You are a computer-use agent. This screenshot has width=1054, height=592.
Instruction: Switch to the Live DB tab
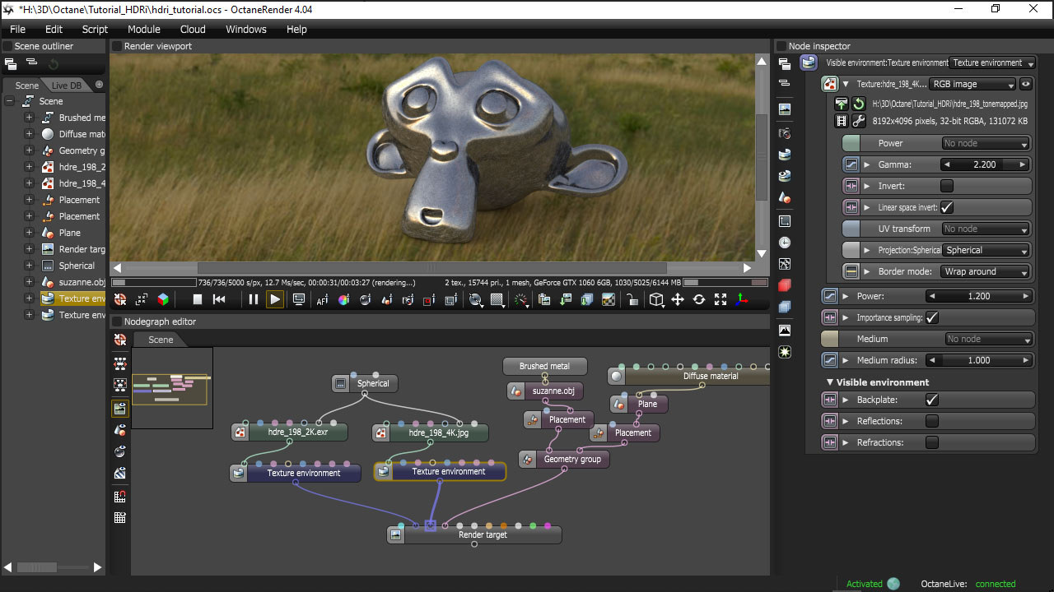click(67, 86)
